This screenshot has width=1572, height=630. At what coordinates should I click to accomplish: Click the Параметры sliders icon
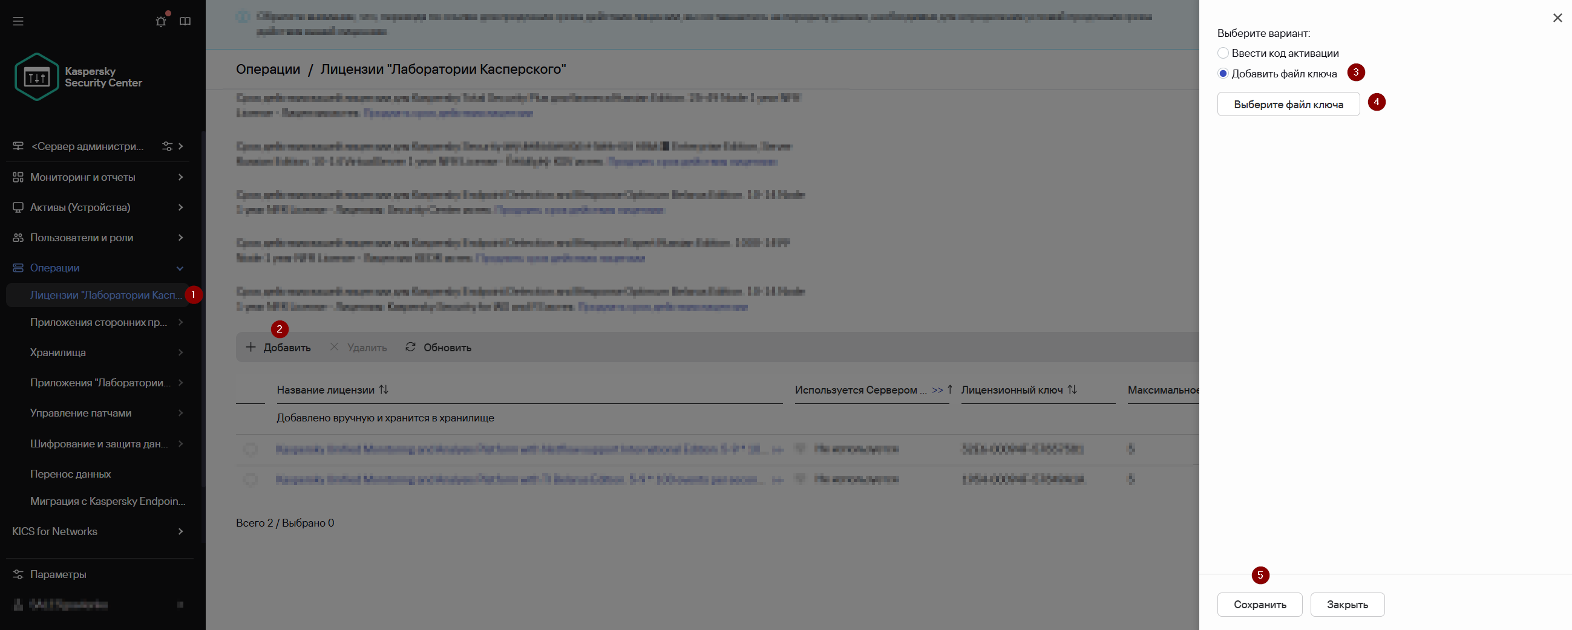pos(18,574)
